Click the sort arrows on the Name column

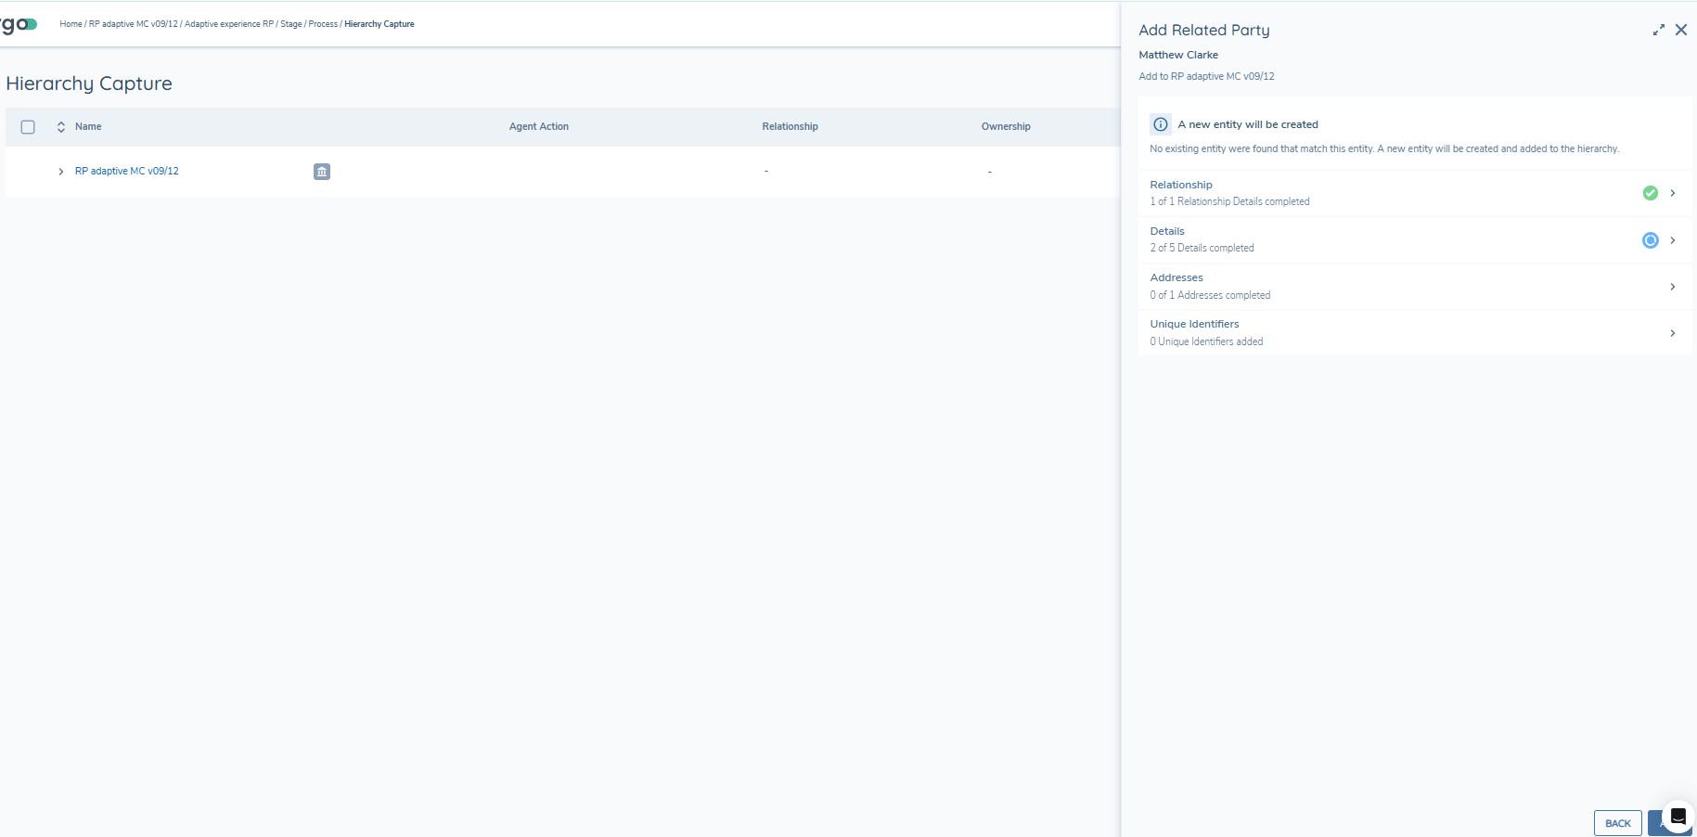(61, 126)
